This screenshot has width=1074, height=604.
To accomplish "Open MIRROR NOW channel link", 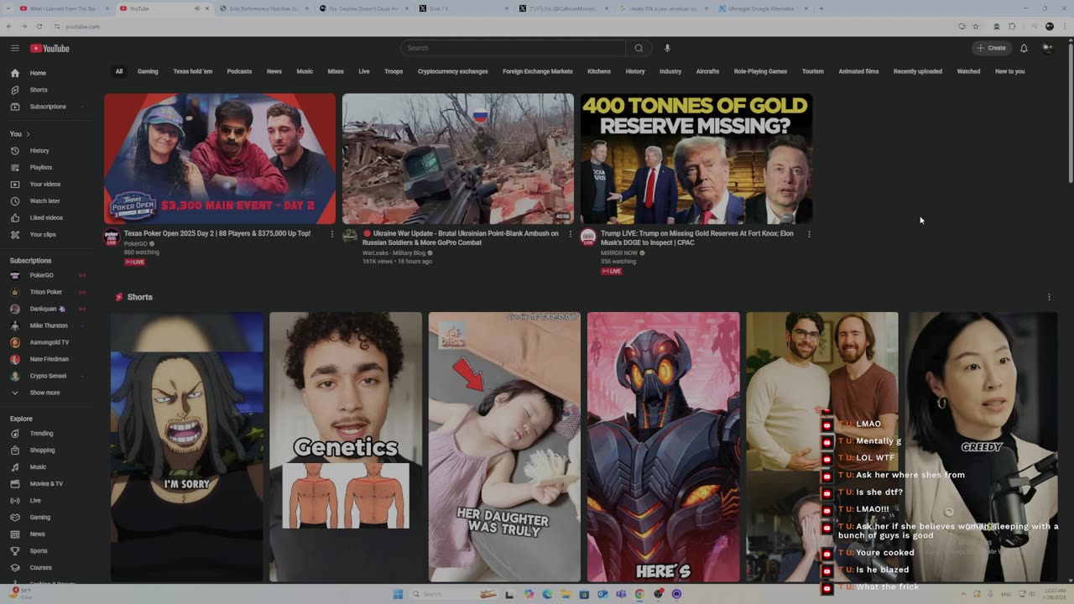I will [619, 253].
